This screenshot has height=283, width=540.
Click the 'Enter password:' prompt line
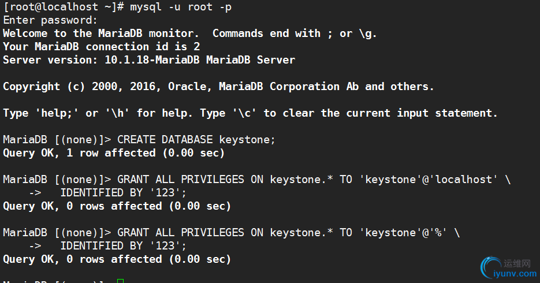[50, 20]
